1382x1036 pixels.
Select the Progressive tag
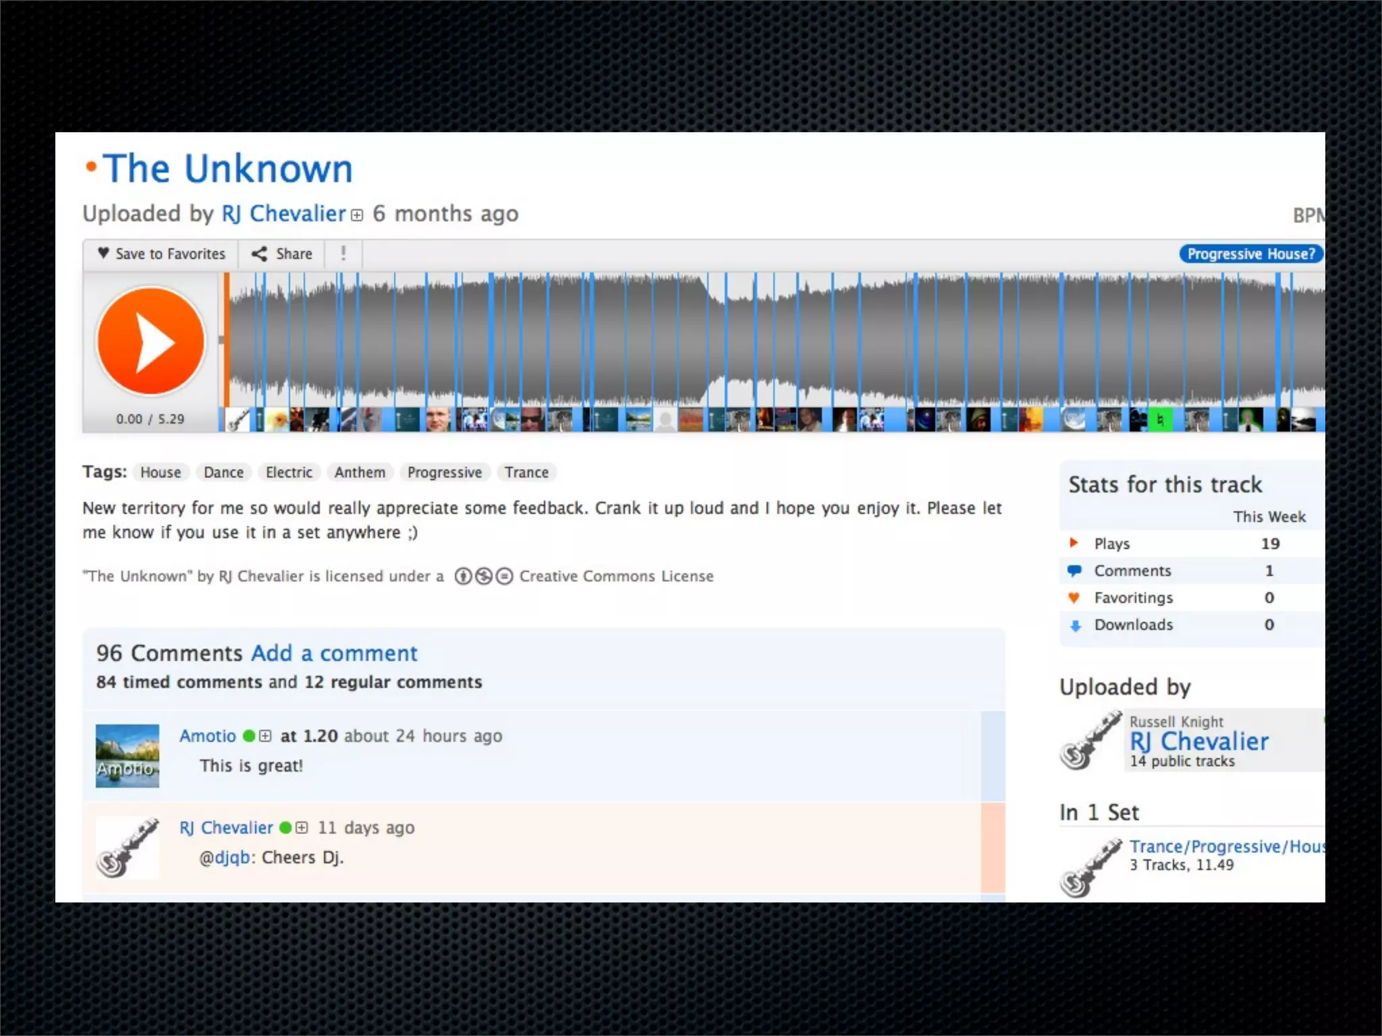click(445, 472)
